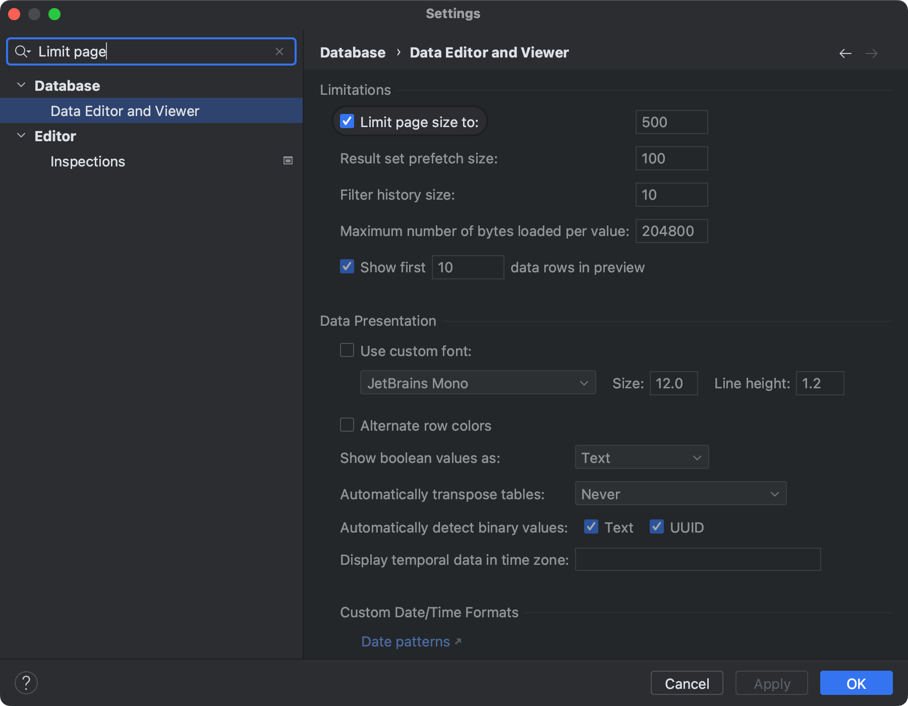Select "Data Editor and Viewer" settings page
Image resolution: width=908 pixels, height=706 pixels.
[x=124, y=110]
